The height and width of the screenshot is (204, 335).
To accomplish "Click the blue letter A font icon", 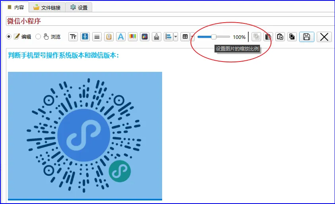I will [121, 37].
